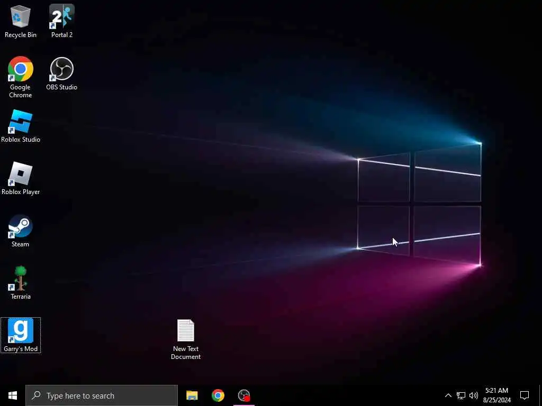The width and height of the screenshot is (542, 406).
Task: Select the Recycle Bin desktop icon
Action: (21, 21)
